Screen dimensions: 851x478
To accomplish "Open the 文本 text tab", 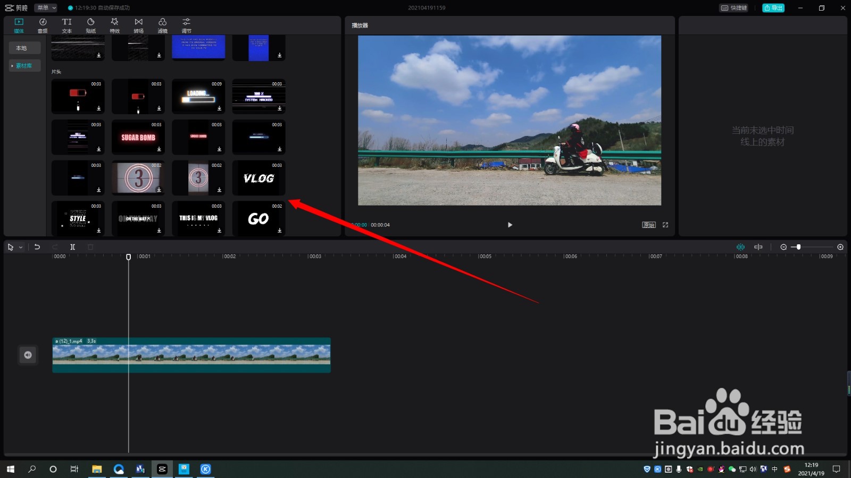I will tap(66, 25).
